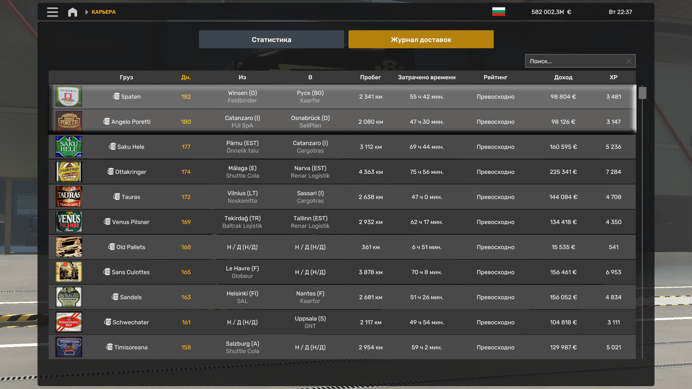Click cargo icon beside Ottakringer
Viewport: 692px width, 389px height.
point(110,171)
